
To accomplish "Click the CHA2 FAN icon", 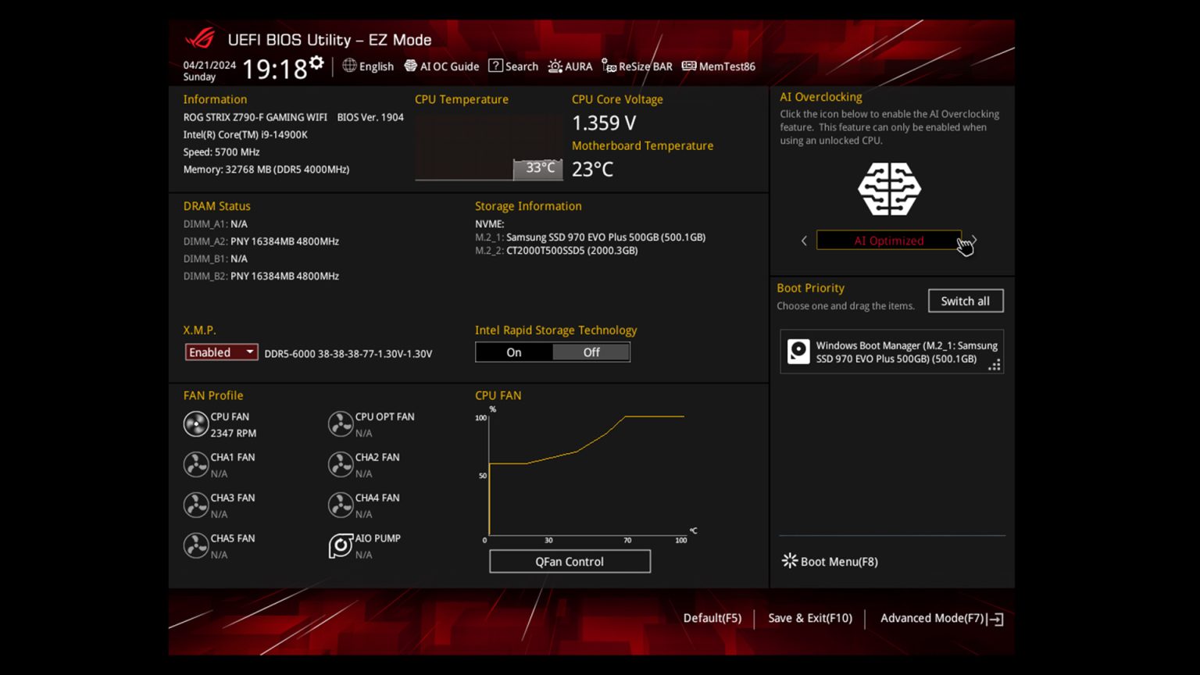I will tap(341, 465).
